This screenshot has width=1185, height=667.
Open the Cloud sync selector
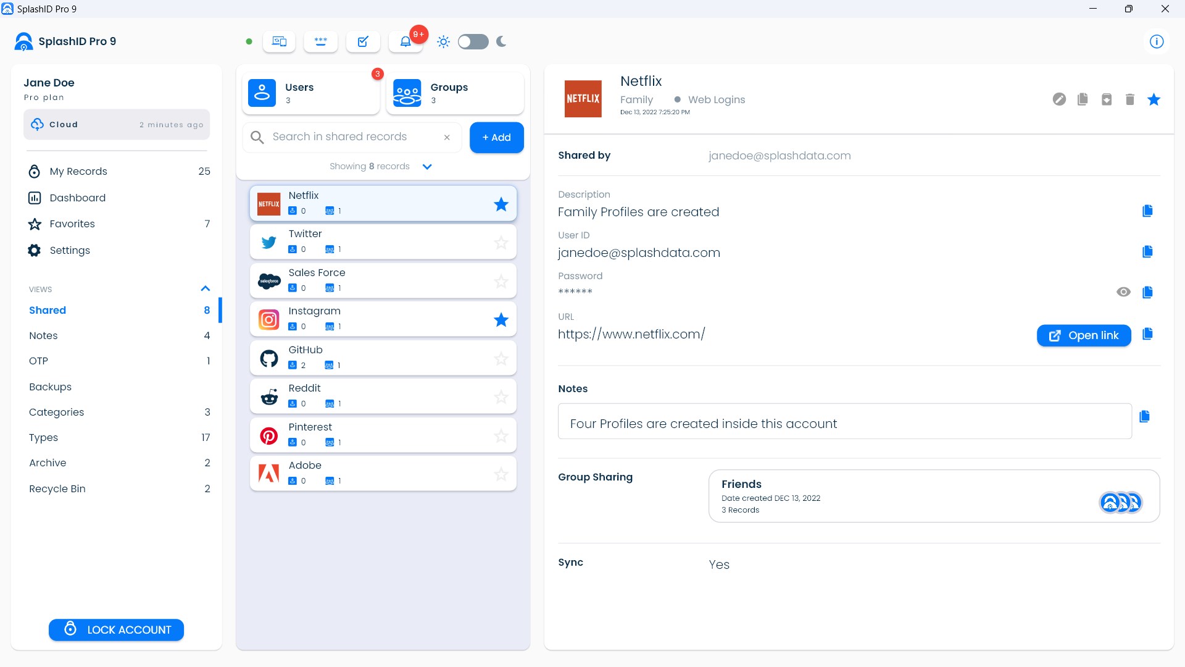click(x=117, y=125)
